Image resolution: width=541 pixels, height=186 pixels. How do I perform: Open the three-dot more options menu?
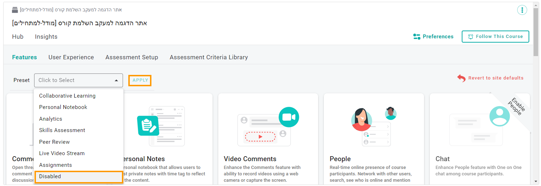coord(522,10)
